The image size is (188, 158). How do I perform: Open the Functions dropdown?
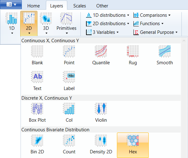point(148,24)
